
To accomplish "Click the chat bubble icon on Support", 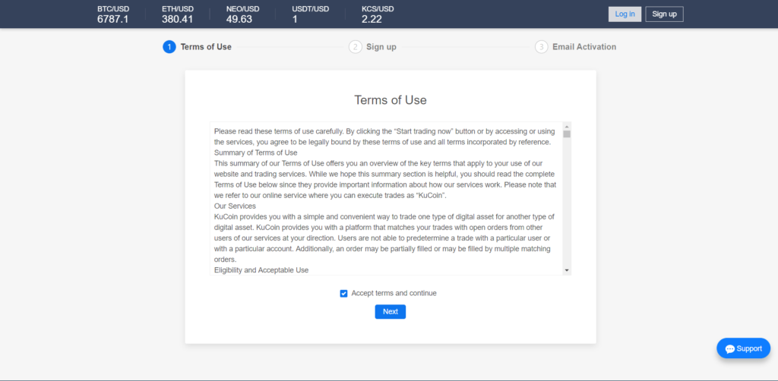I will pos(730,349).
